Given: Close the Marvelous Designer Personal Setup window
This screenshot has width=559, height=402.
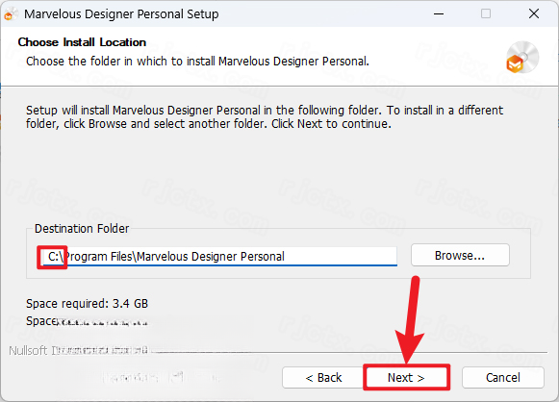Looking at the screenshot, I should tap(534, 13).
